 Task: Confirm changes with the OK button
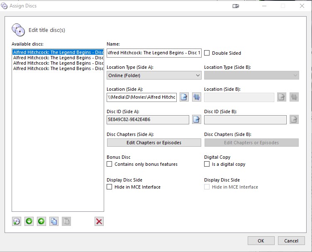tap(261, 241)
